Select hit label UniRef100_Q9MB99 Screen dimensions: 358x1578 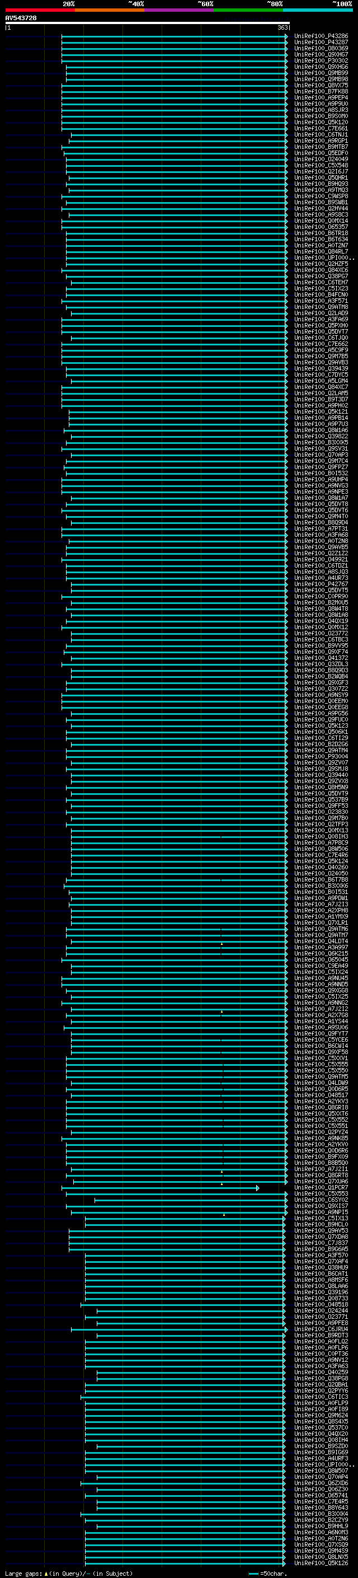(x=321, y=73)
